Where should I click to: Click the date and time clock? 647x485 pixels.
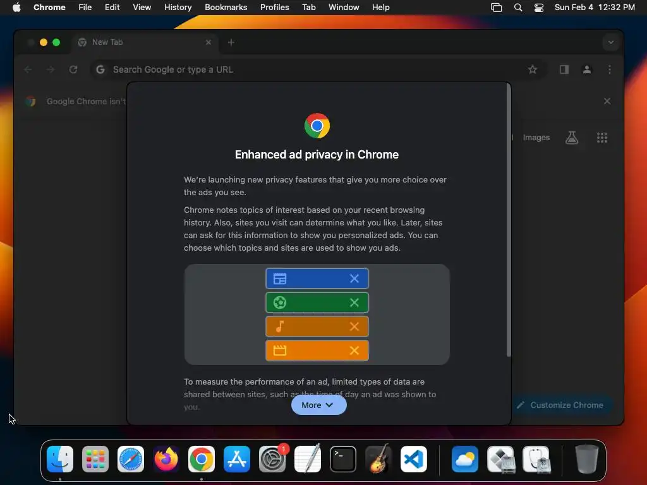[x=595, y=7]
